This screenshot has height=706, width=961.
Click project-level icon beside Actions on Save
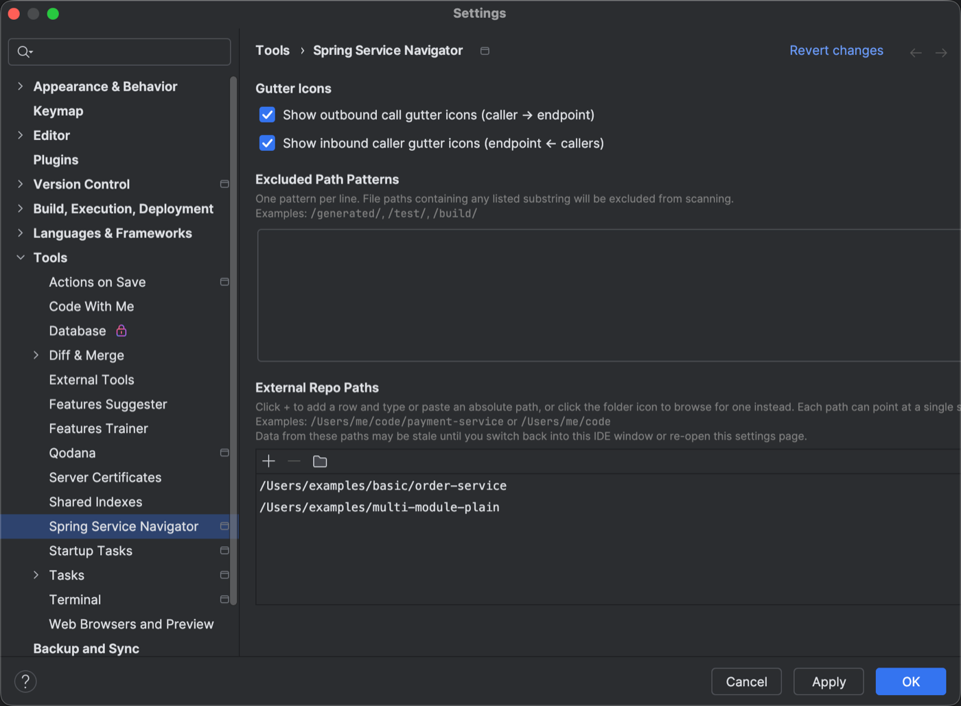pyautogui.click(x=224, y=282)
